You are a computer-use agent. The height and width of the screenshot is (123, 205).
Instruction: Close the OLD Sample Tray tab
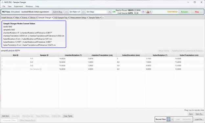coord(69,17)
